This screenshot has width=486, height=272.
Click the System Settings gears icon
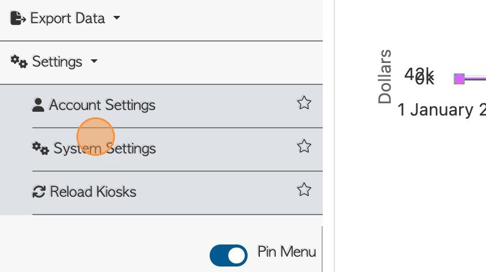click(x=40, y=148)
